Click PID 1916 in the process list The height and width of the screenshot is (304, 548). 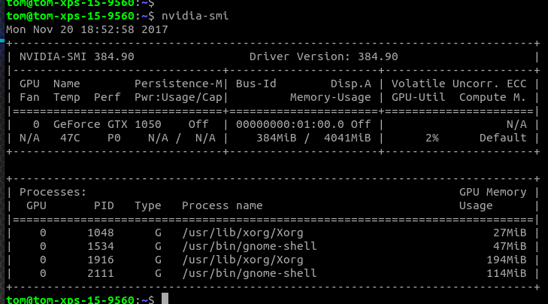click(x=100, y=260)
